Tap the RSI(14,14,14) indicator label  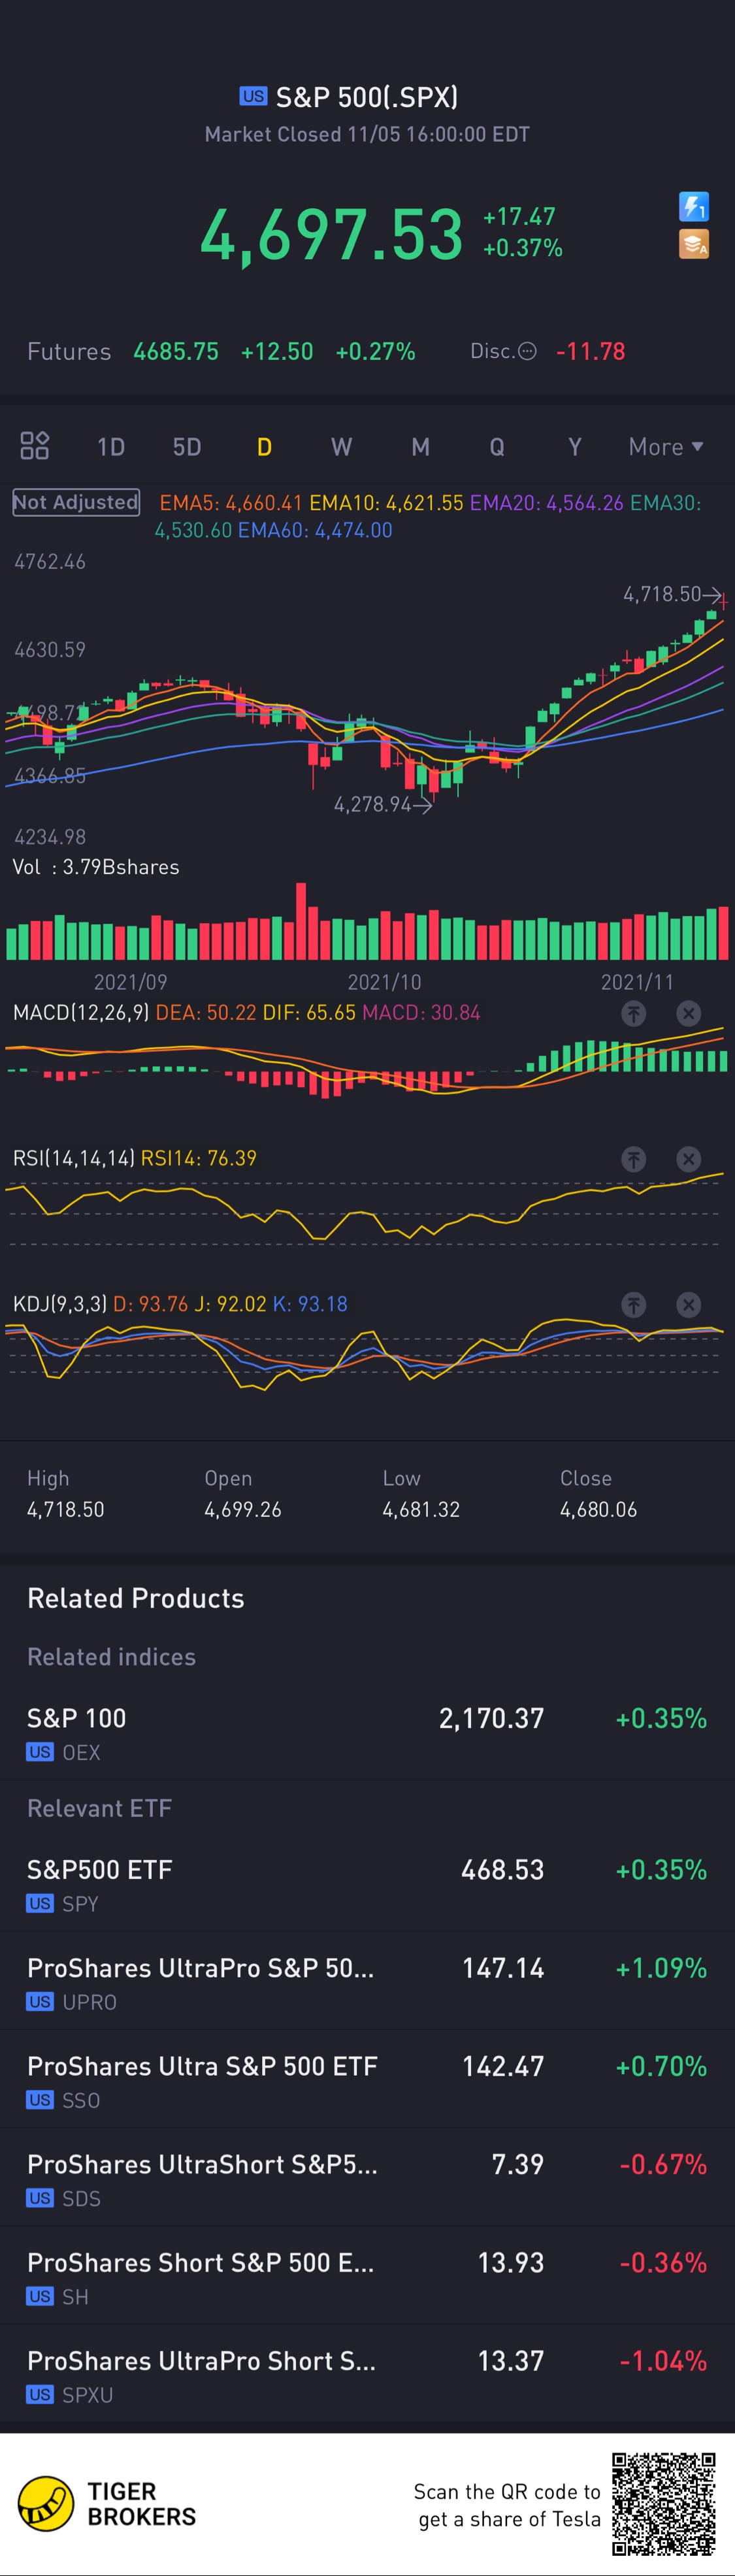click(x=74, y=1158)
